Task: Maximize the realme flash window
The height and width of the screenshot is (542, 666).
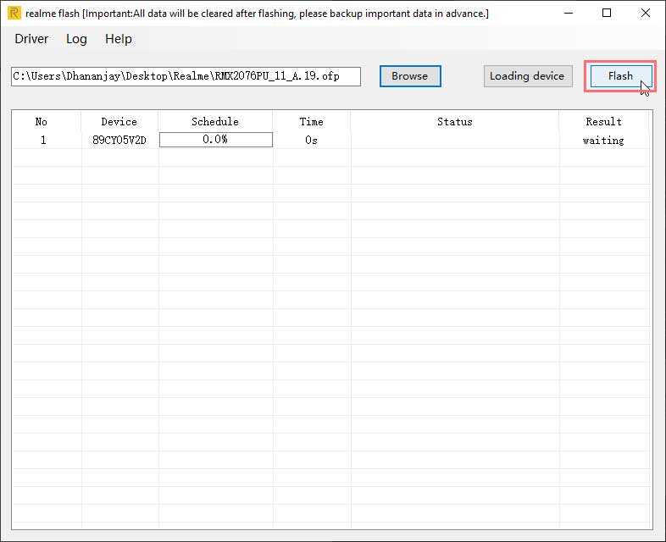Action: pyautogui.click(x=607, y=14)
